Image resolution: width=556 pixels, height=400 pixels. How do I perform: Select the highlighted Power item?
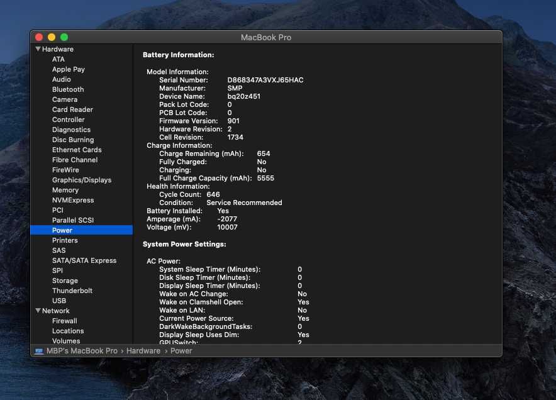tap(82, 230)
